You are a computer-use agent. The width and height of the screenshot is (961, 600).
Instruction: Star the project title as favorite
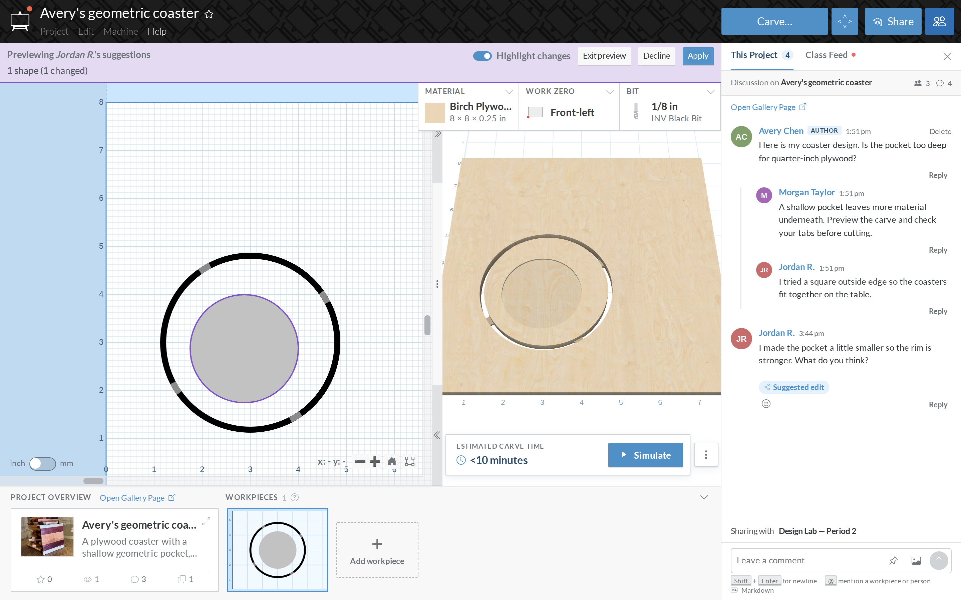pos(209,14)
